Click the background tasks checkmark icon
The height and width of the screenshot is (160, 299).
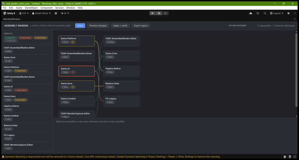(x=295, y=157)
